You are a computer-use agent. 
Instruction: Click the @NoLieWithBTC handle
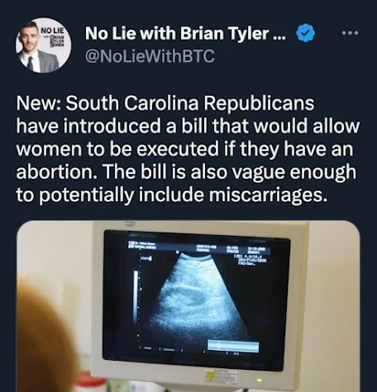pos(150,56)
